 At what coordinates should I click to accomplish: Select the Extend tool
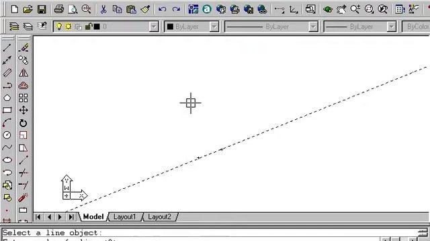click(x=24, y=185)
